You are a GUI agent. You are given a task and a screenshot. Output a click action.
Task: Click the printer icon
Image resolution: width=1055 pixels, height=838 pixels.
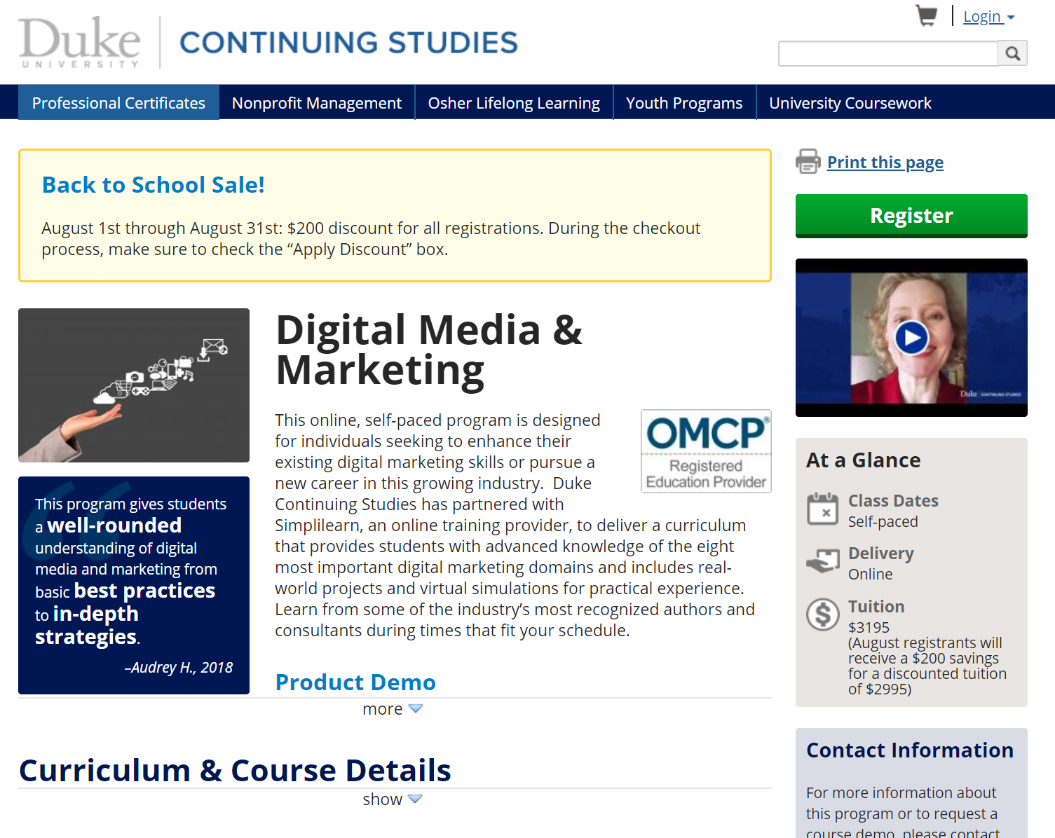pos(808,161)
